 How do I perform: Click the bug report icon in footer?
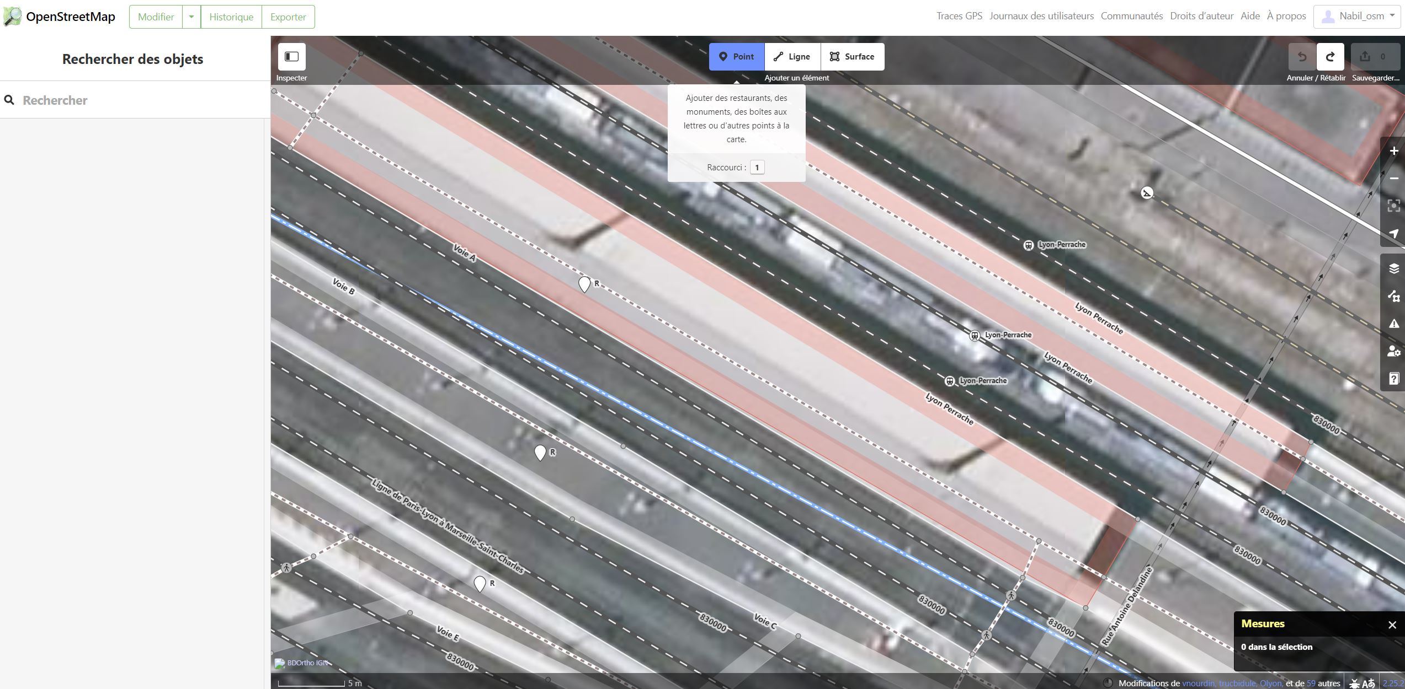(x=1354, y=683)
